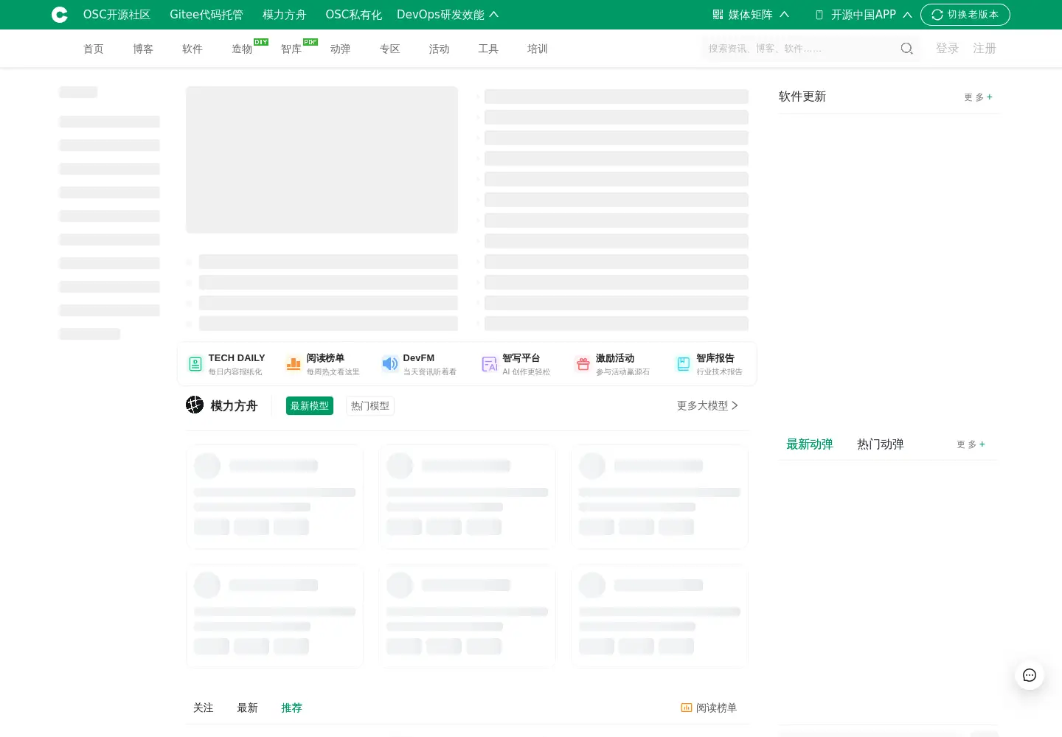The width and height of the screenshot is (1062, 737).
Task: Open the 培训 nav item
Action: (538, 49)
